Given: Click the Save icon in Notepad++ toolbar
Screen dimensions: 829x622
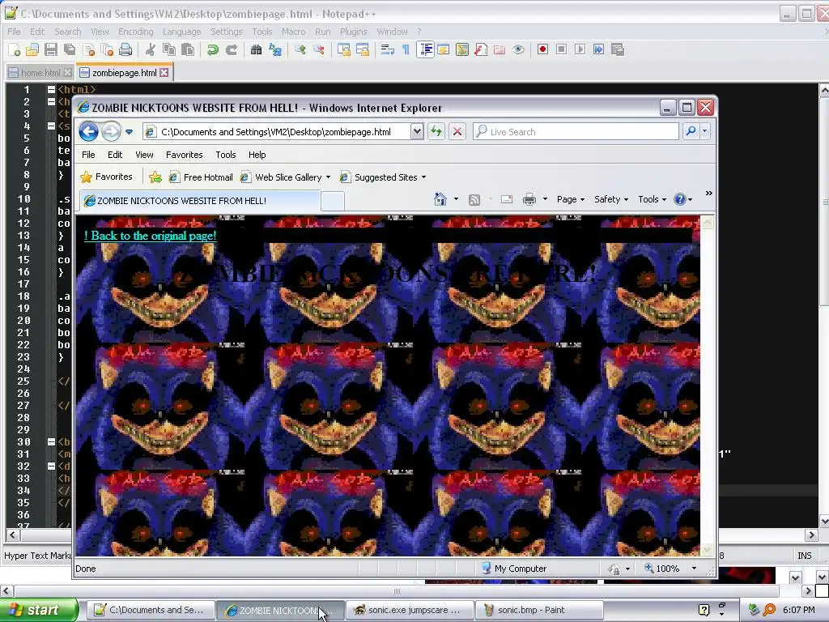Looking at the screenshot, I should click(x=51, y=49).
